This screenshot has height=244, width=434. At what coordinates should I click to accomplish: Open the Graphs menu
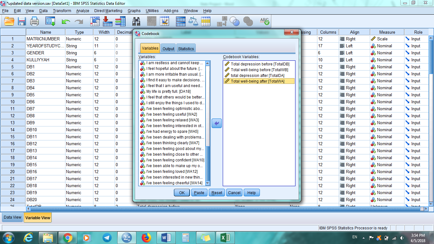click(x=134, y=10)
